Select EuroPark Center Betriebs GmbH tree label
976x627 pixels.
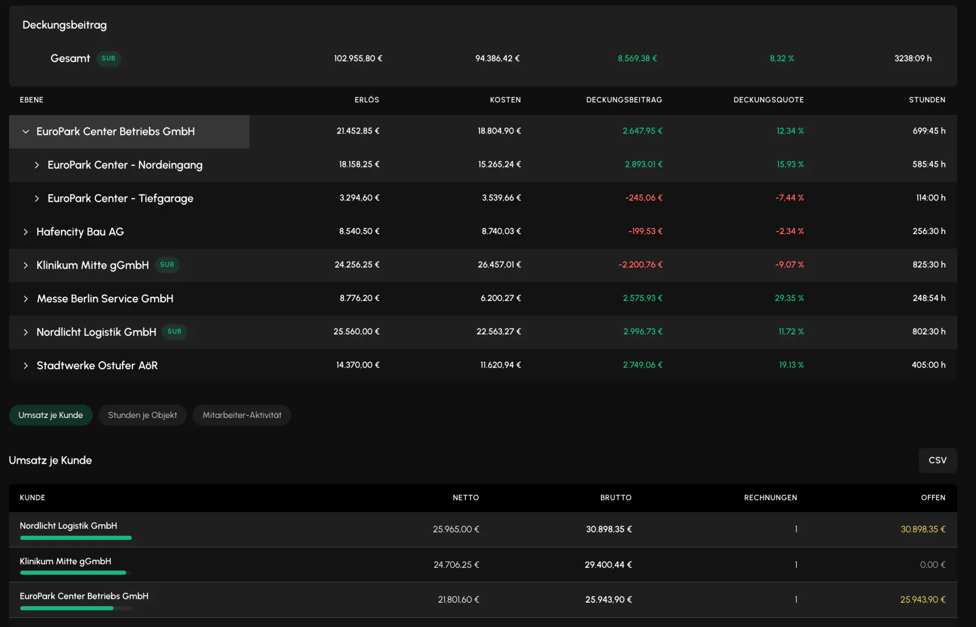click(x=116, y=132)
